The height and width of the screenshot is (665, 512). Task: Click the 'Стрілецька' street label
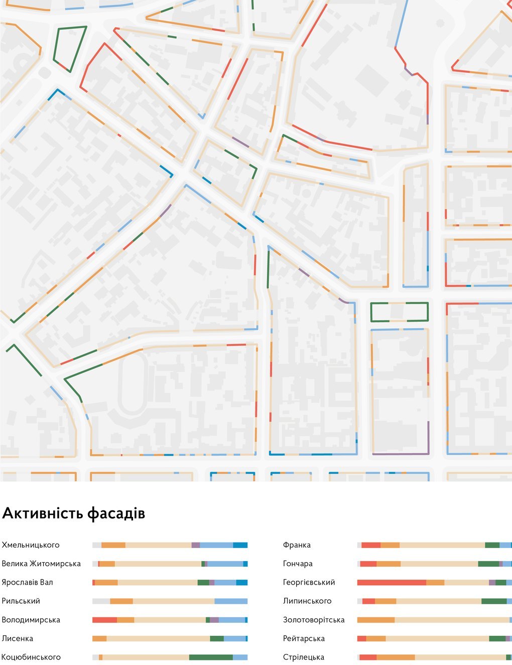tap(303, 657)
